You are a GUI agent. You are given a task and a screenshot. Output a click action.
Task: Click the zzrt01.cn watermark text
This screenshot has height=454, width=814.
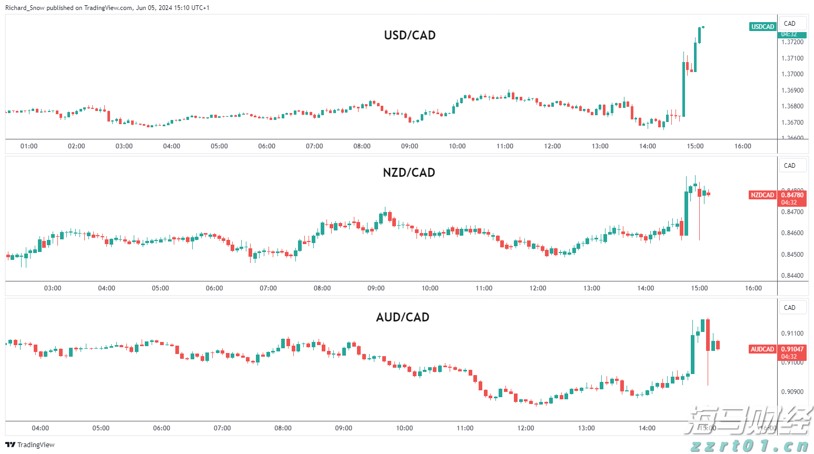(x=750, y=446)
